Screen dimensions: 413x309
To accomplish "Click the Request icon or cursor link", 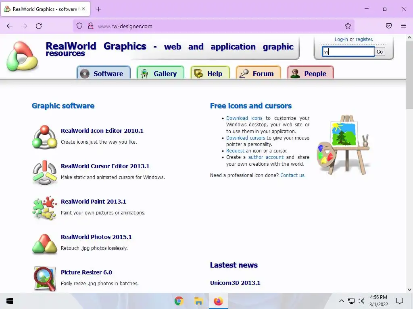I will coord(235,151).
